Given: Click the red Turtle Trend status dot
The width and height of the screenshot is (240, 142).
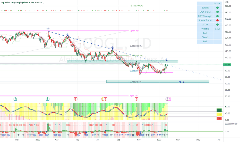Looking at the screenshot, I should pos(217,20).
